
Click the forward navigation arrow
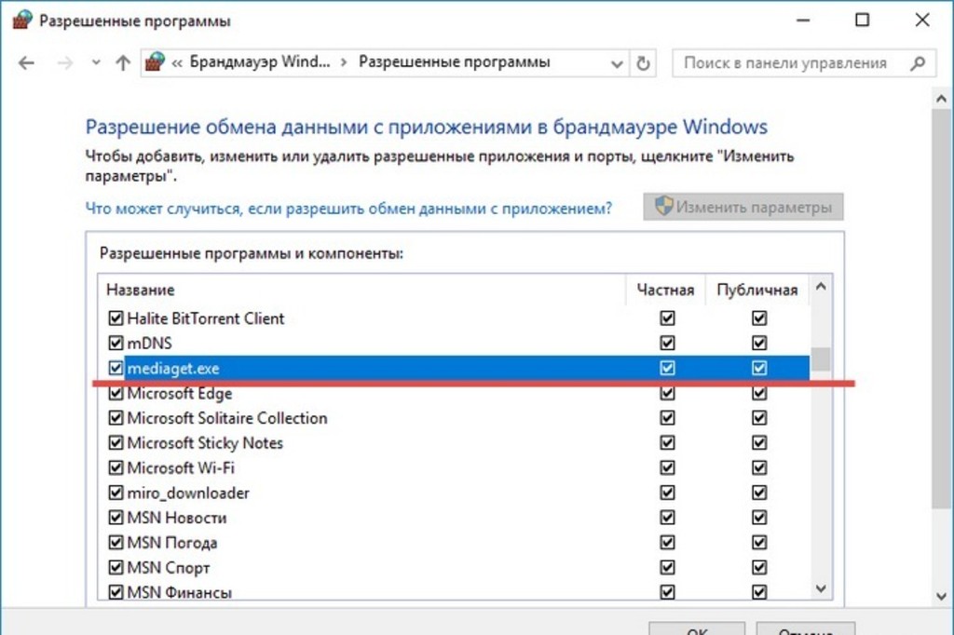(64, 63)
